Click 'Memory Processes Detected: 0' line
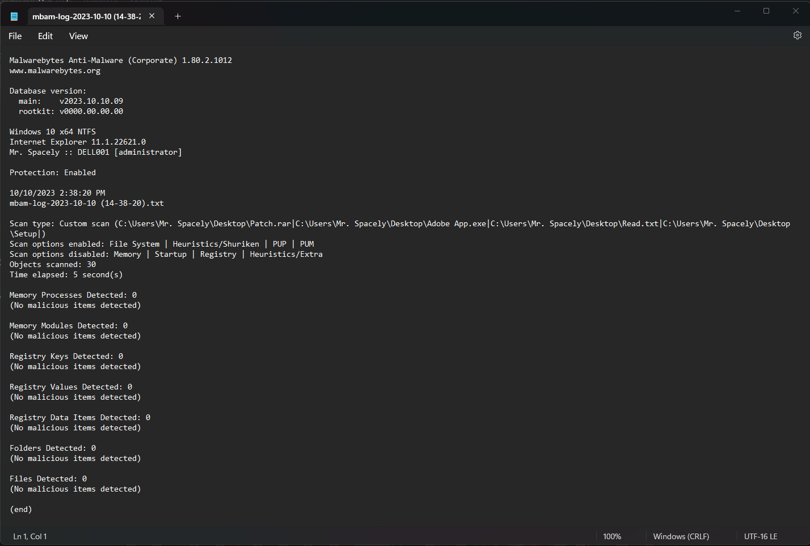 [73, 295]
